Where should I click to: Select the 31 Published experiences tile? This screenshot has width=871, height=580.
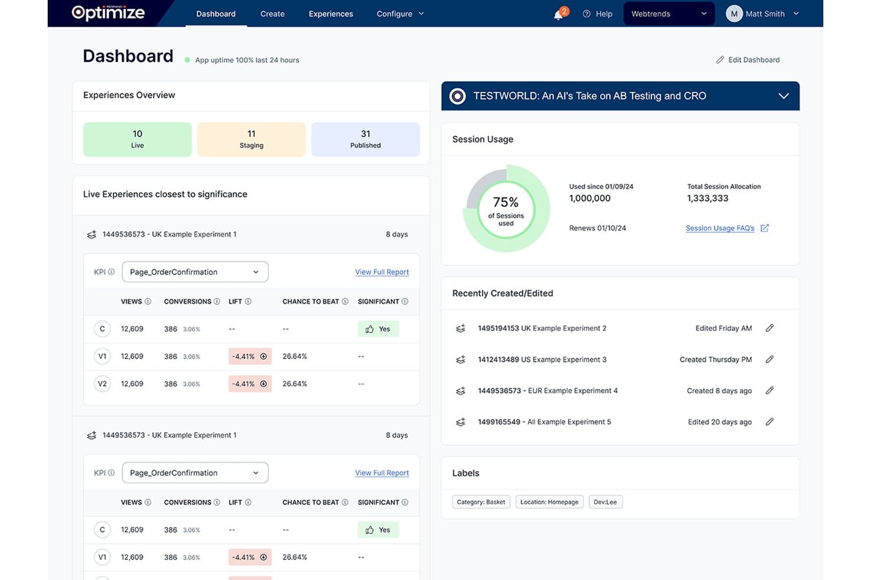pyautogui.click(x=365, y=139)
